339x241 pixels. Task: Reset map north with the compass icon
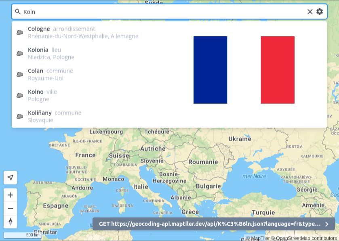click(x=10, y=222)
